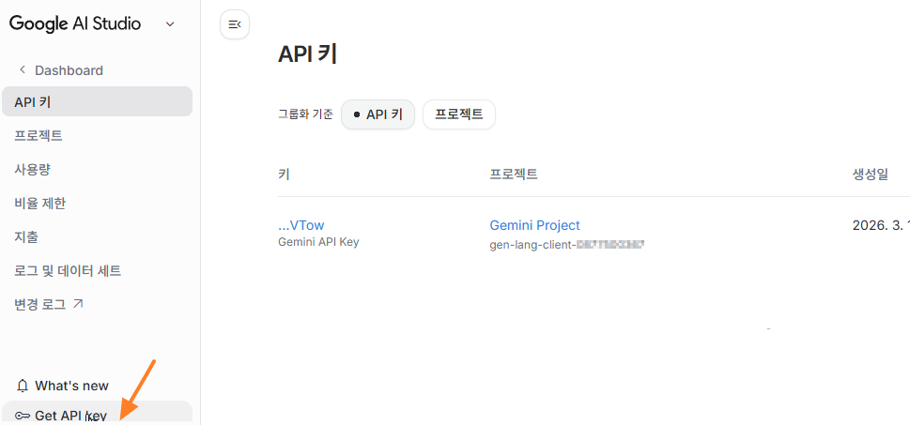Click the Gemini API Key label text

pyautogui.click(x=318, y=242)
